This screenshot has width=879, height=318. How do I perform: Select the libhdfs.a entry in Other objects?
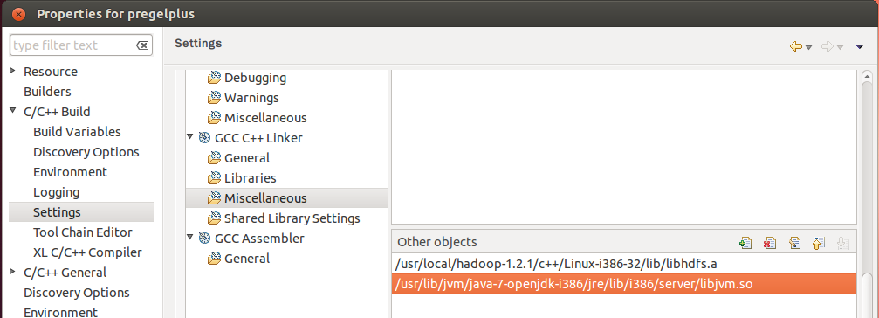pos(624,264)
